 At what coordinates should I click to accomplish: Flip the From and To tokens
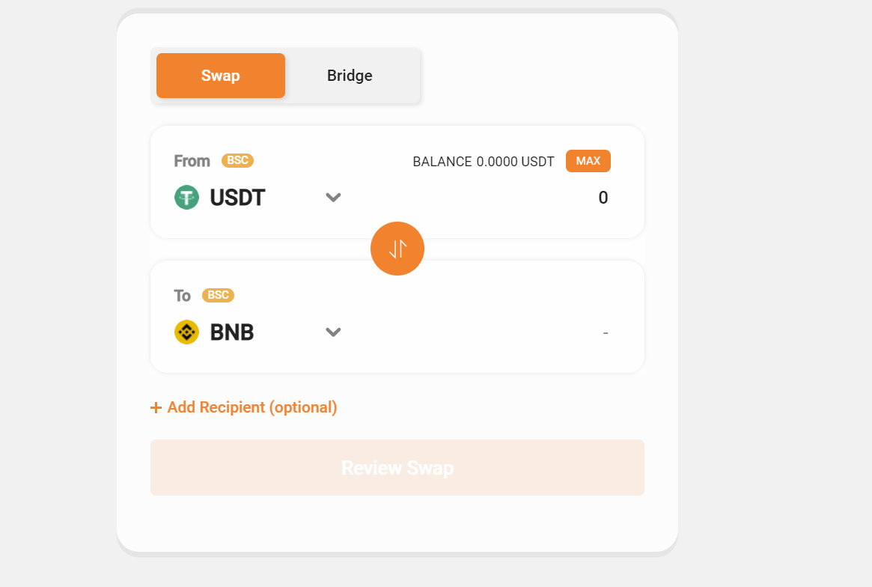tap(397, 249)
